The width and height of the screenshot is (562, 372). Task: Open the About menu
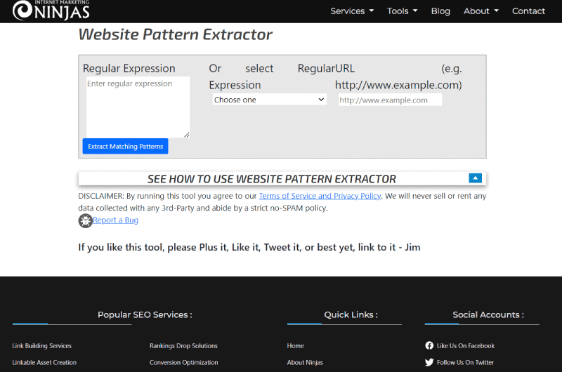pyautogui.click(x=481, y=11)
